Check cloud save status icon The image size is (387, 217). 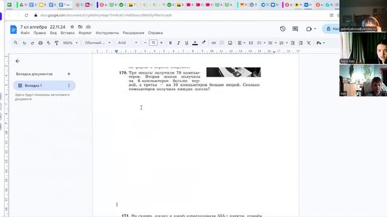pyautogui.click(x=88, y=27)
